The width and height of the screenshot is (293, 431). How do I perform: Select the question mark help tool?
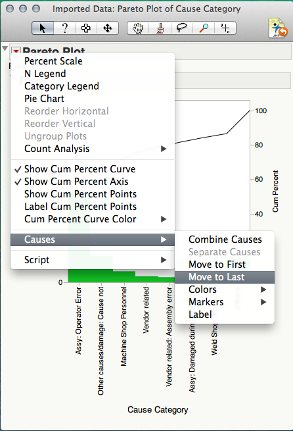point(64,28)
